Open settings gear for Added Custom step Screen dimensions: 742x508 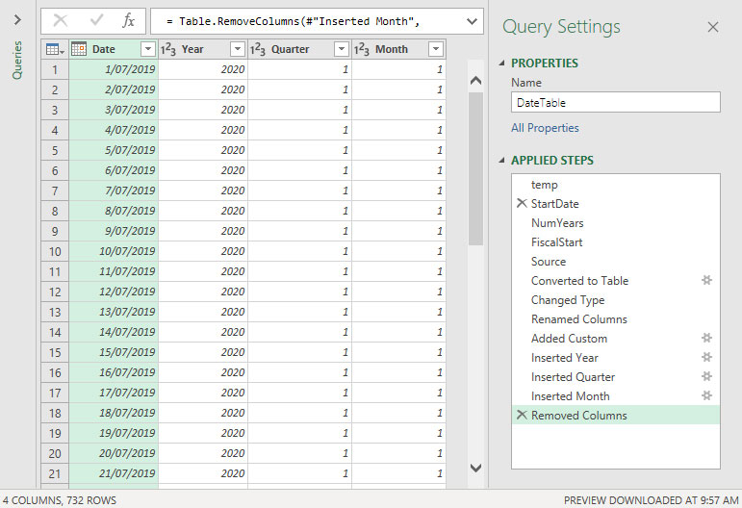point(706,339)
